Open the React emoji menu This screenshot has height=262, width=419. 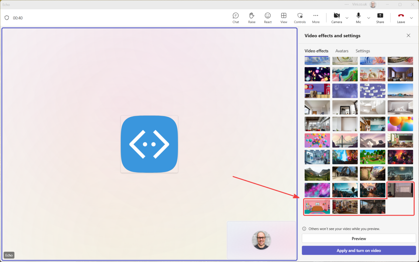click(x=268, y=18)
